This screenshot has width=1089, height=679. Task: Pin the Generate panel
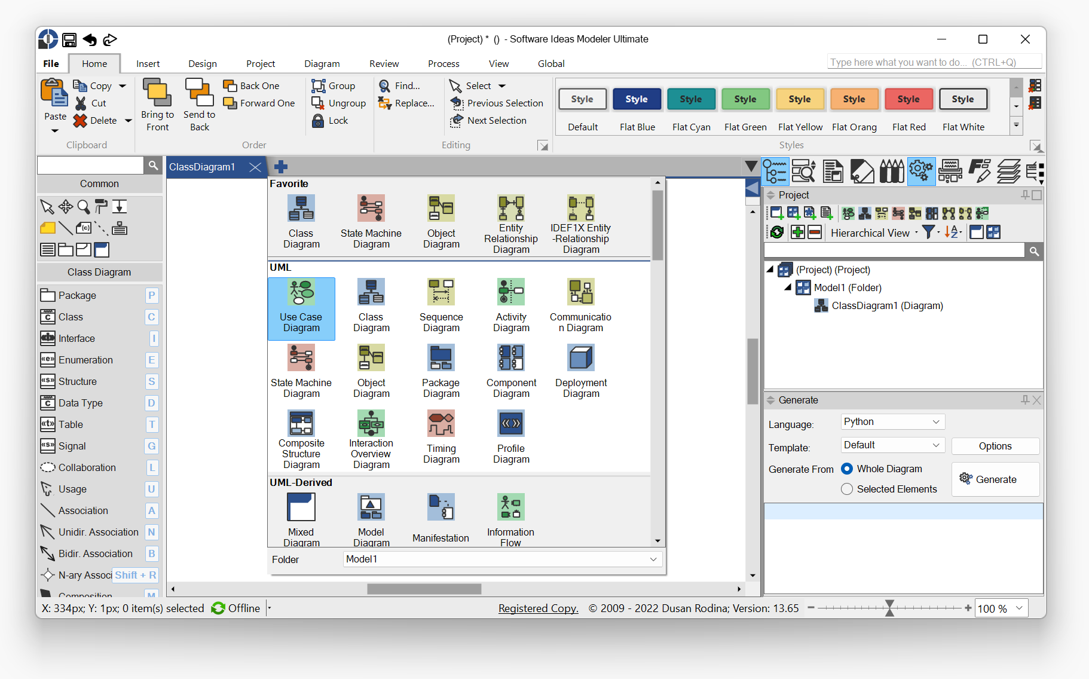tap(1024, 400)
